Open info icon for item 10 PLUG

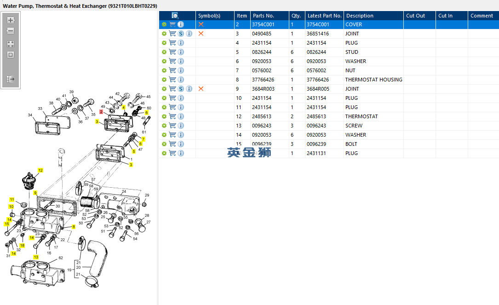pyautogui.click(x=181, y=98)
